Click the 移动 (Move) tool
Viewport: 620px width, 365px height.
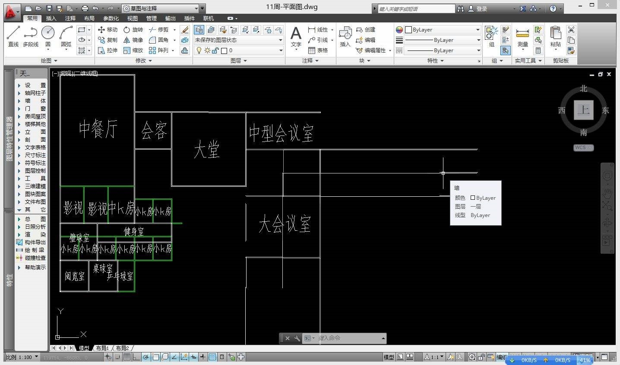[108, 30]
